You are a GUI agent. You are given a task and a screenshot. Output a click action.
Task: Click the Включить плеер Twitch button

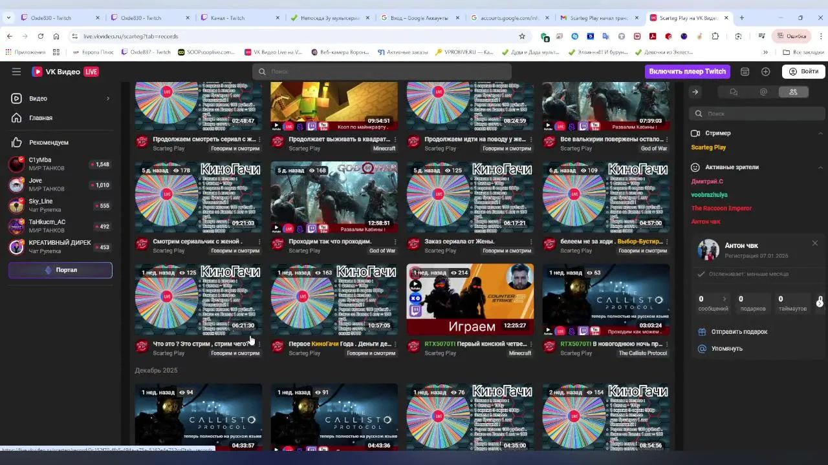click(x=688, y=72)
